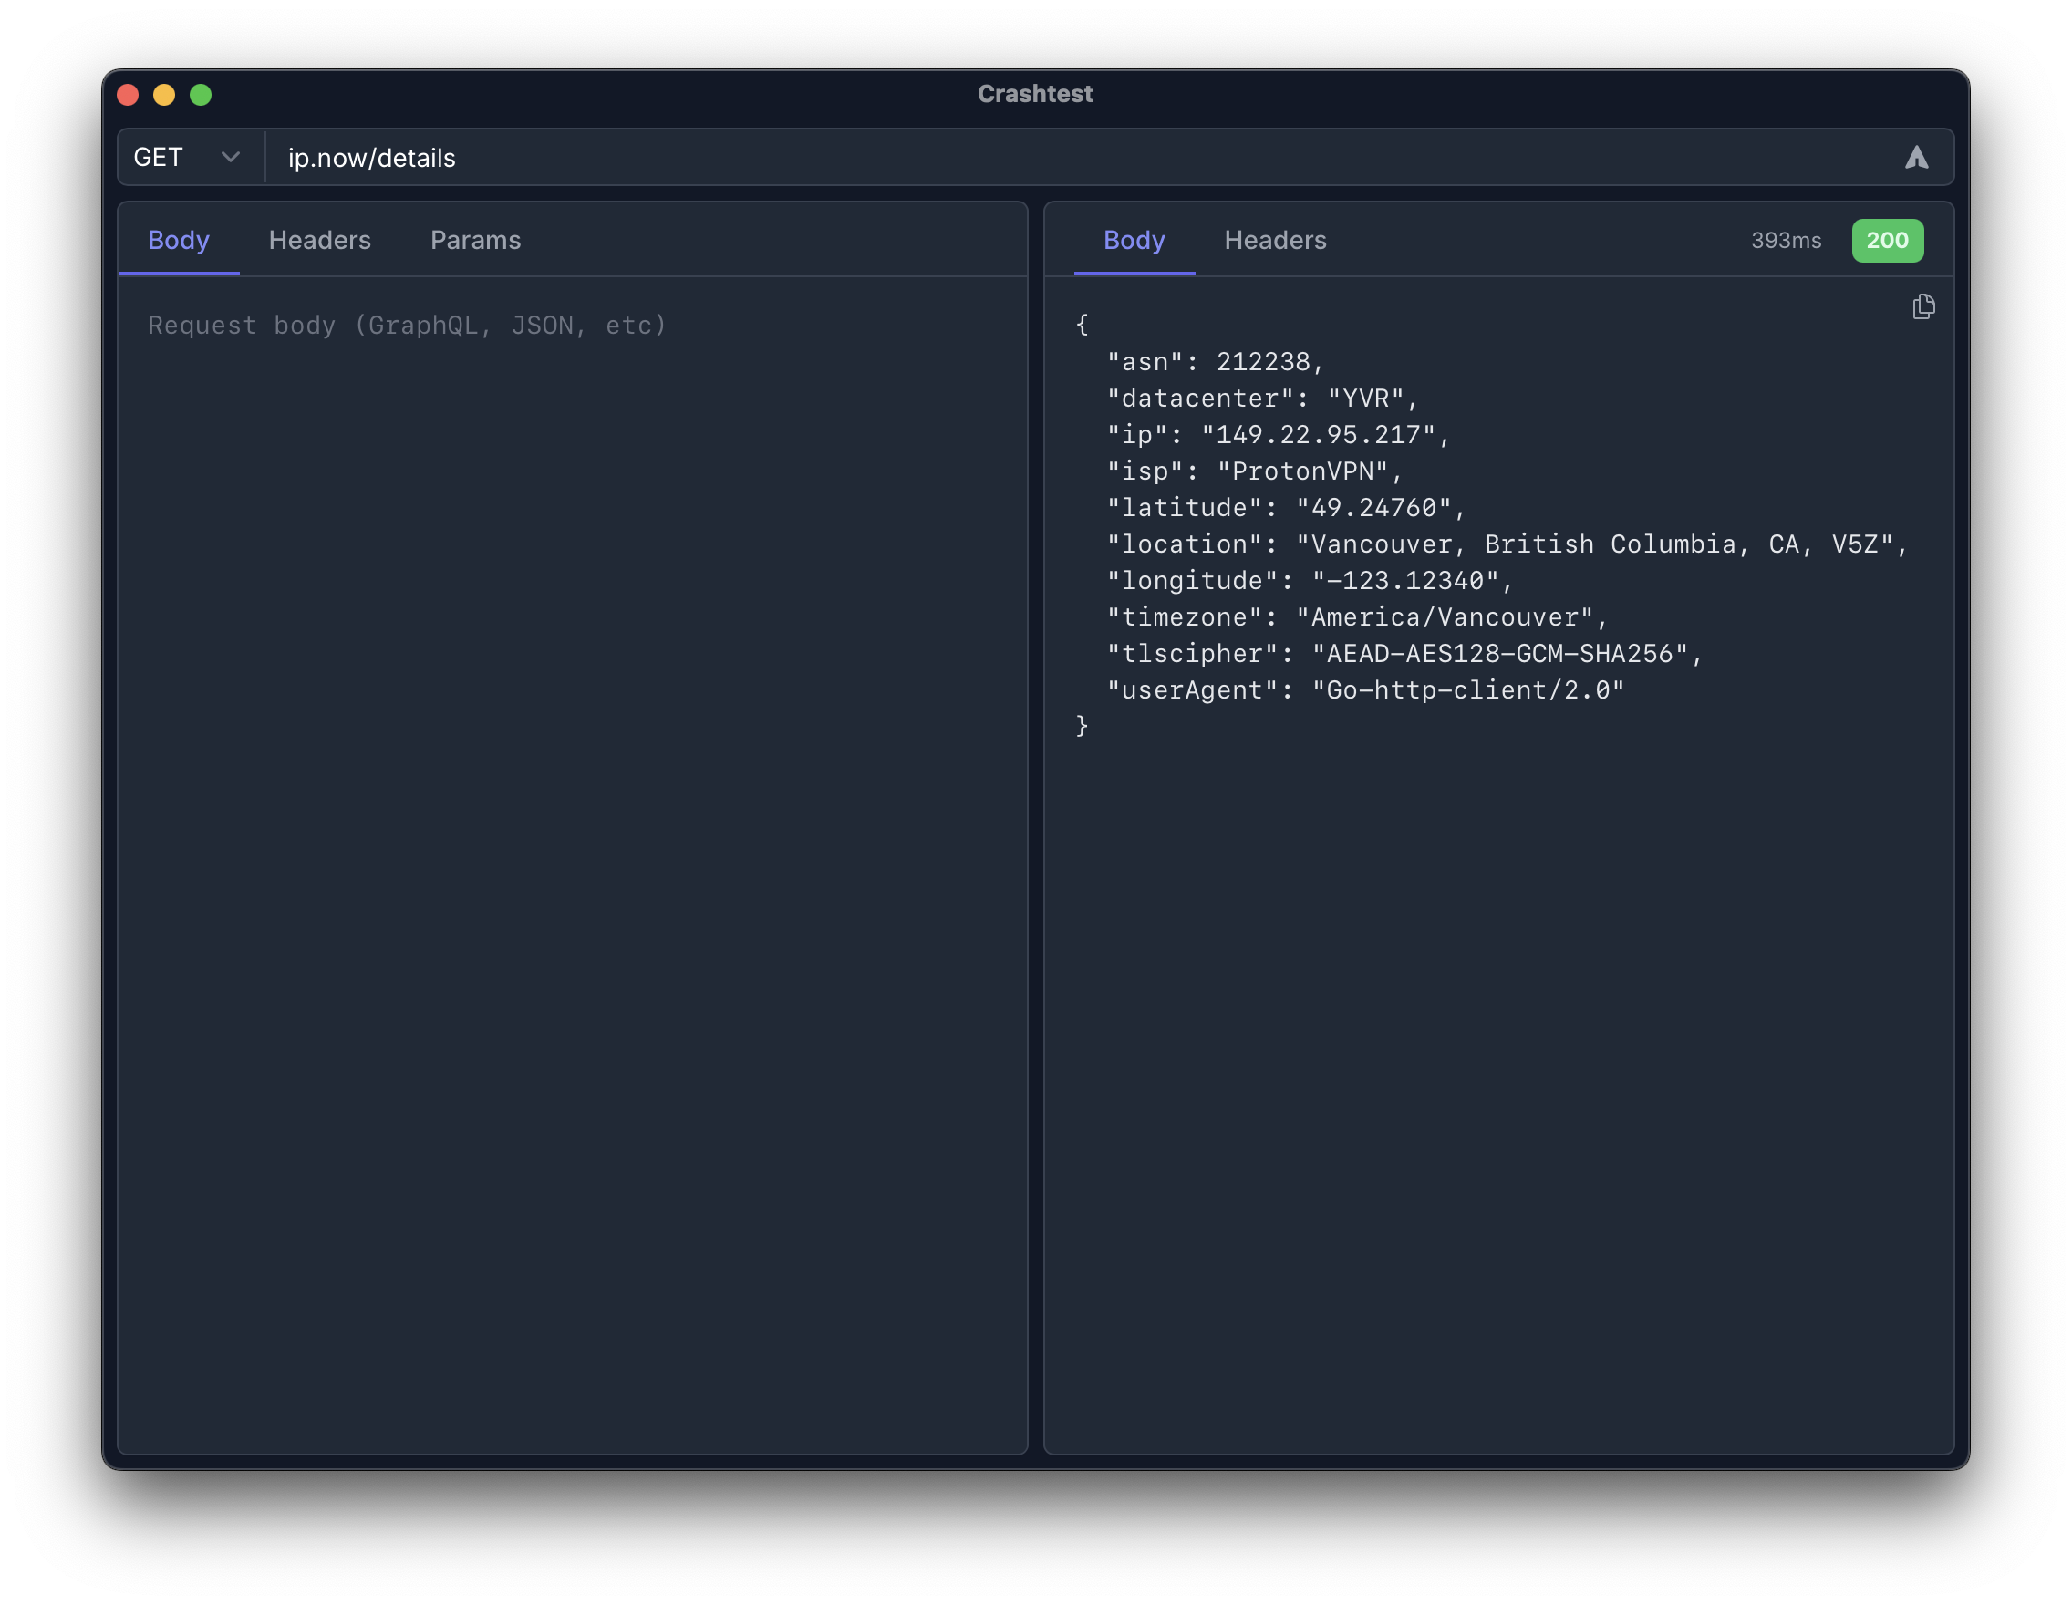The image size is (2072, 1605).
Task: Click the 393ms response time indicator
Action: [x=1787, y=241]
